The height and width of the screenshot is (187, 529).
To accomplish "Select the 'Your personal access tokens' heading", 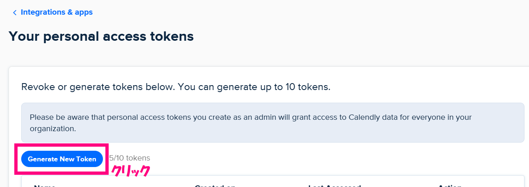I will (x=101, y=36).
